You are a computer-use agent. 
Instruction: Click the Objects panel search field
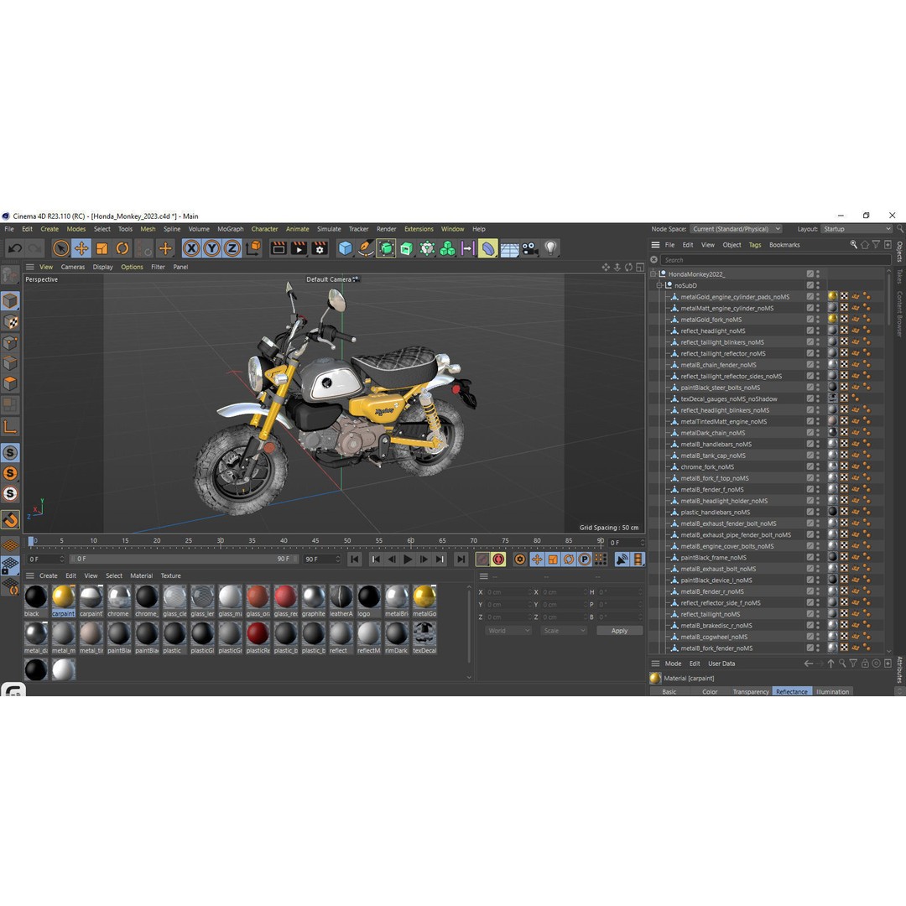(x=775, y=260)
